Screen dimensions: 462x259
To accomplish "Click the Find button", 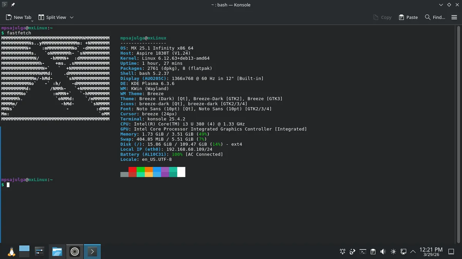I will pyautogui.click(x=435, y=17).
